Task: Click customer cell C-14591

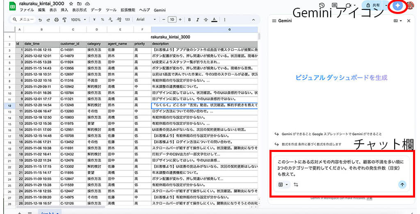Action: (73, 50)
